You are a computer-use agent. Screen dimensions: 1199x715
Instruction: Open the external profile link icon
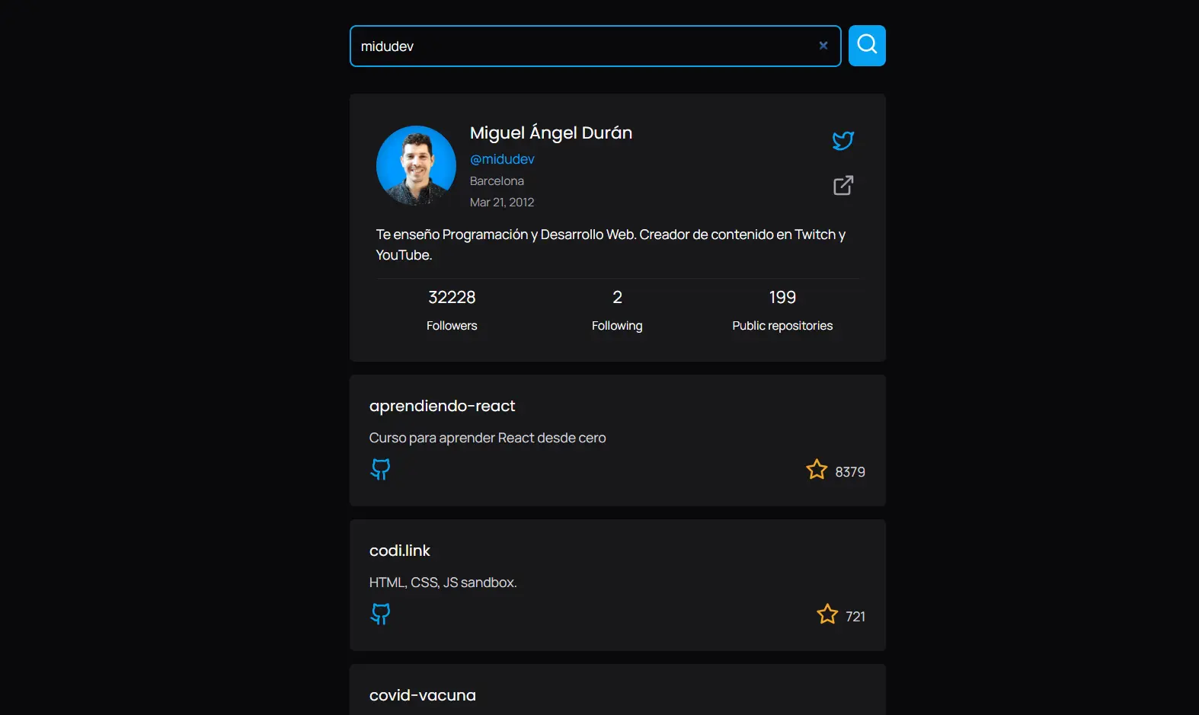(843, 185)
